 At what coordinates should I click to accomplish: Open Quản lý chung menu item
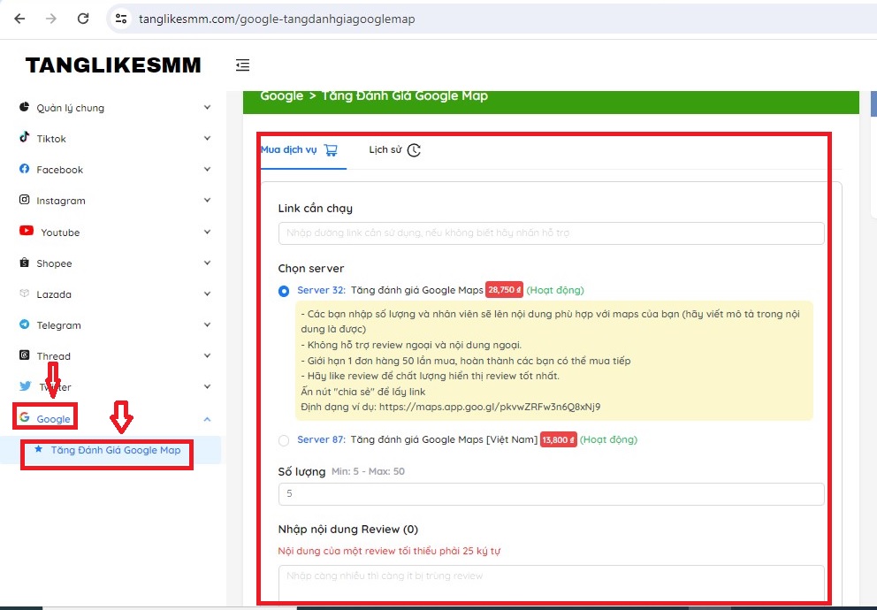[71, 108]
